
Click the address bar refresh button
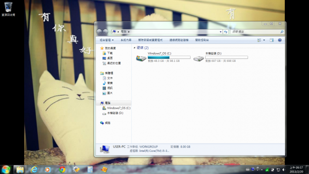pyautogui.click(x=225, y=32)
